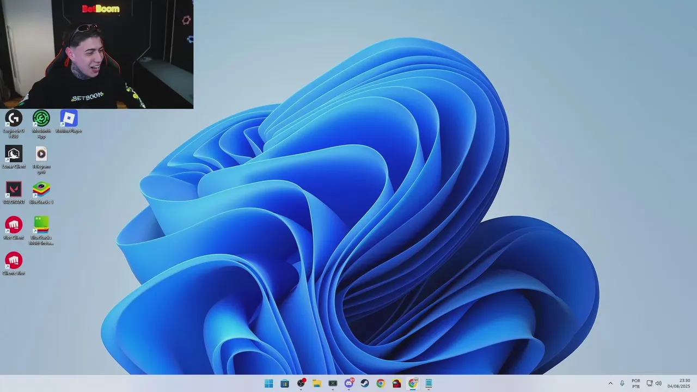Select the VALORANT desktop shortcut
This screenshot has height=392, width=697.
coord(14,193)
